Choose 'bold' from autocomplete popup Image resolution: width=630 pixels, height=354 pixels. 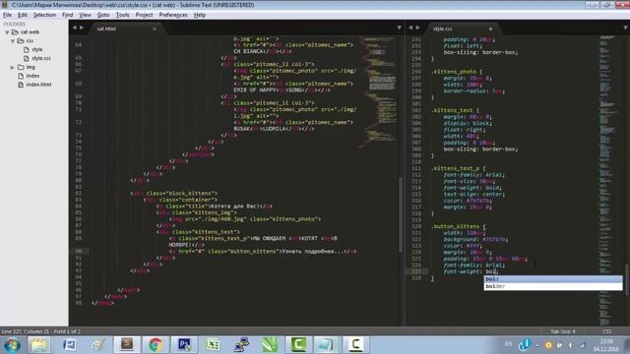tap(553, 279)
